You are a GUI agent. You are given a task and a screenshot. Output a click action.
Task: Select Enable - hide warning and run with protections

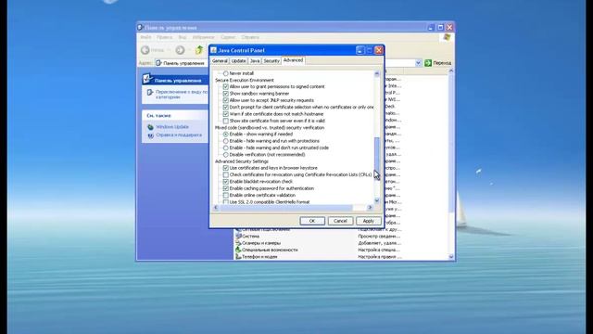(x=225, y=141)
